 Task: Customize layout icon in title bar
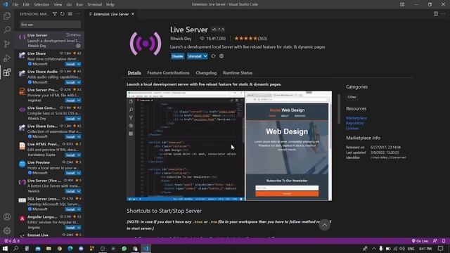402,4
